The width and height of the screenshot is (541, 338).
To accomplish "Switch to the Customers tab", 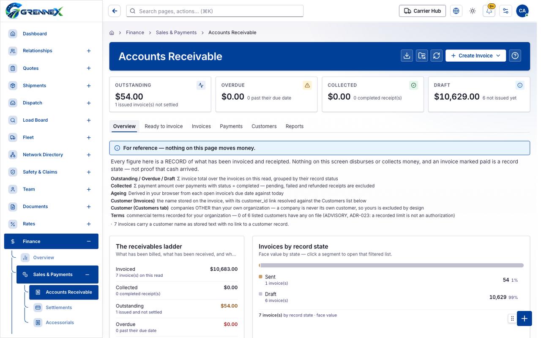I will 264,126.
